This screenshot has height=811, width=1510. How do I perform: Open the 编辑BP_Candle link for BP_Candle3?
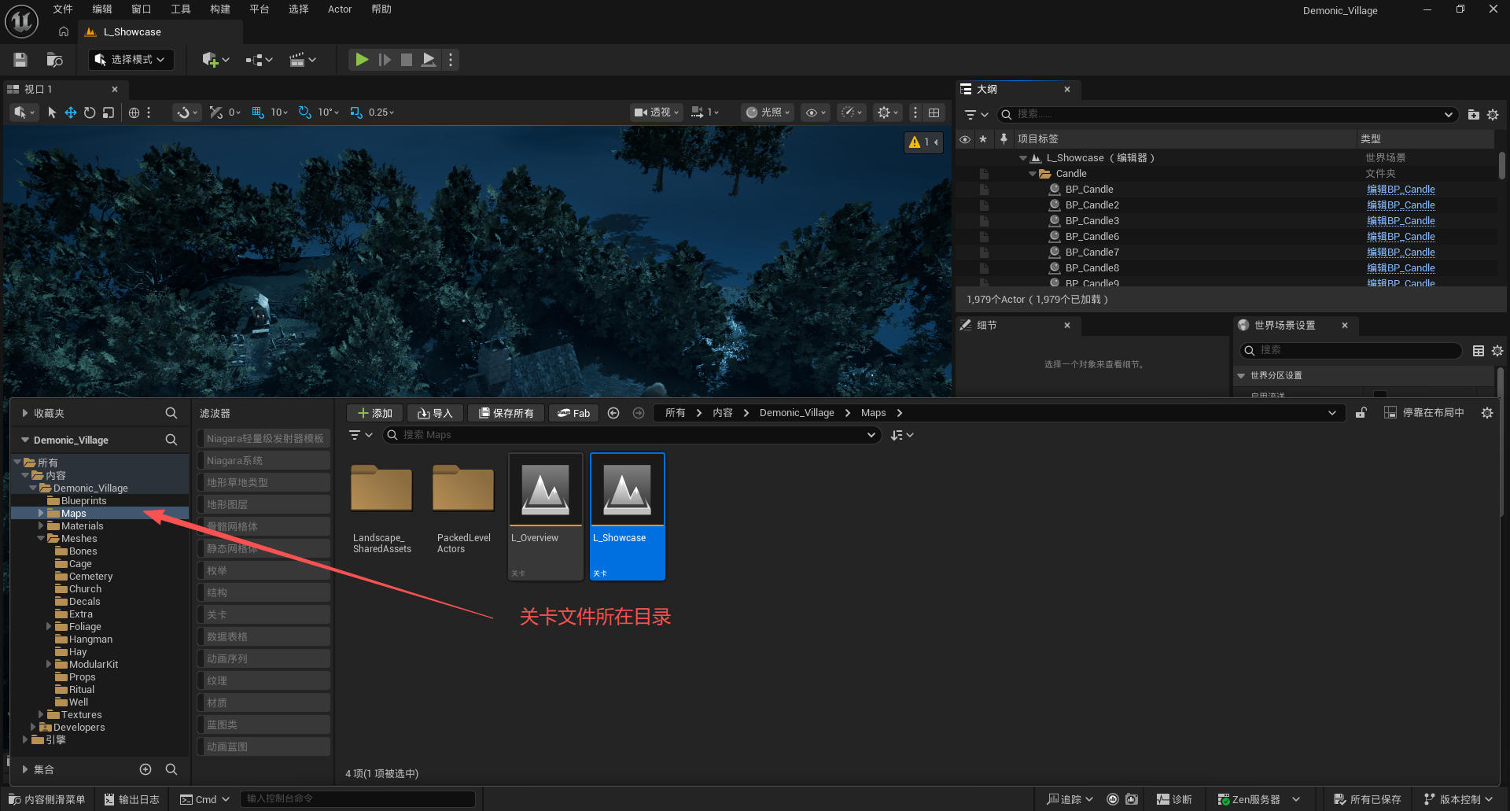pos(1401,221)
